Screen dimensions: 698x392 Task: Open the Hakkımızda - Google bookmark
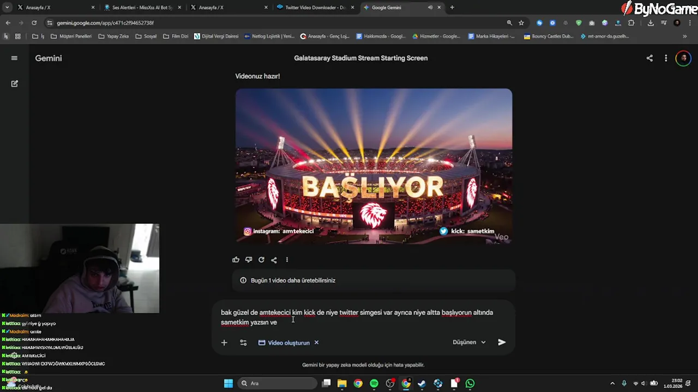tap(381, 36)
